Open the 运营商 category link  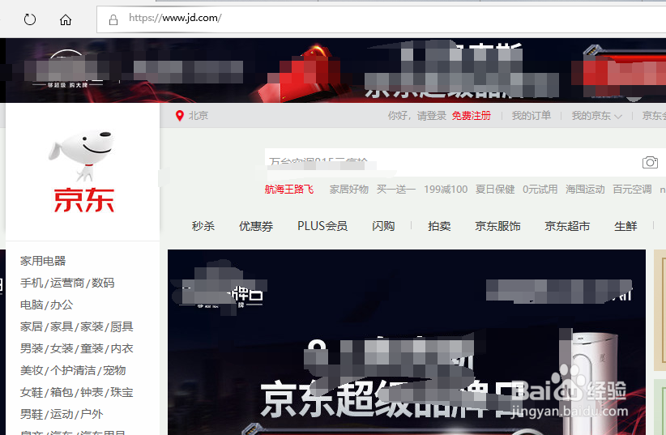click(67, 283)
